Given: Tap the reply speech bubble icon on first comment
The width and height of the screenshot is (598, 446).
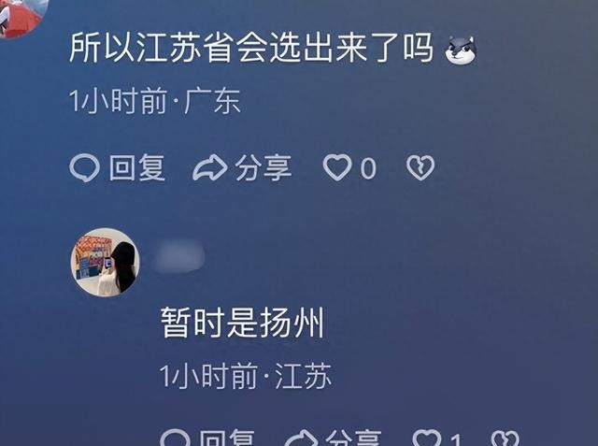Looking at the screenshot, I should pyautogui.click(x=85, y=167).
